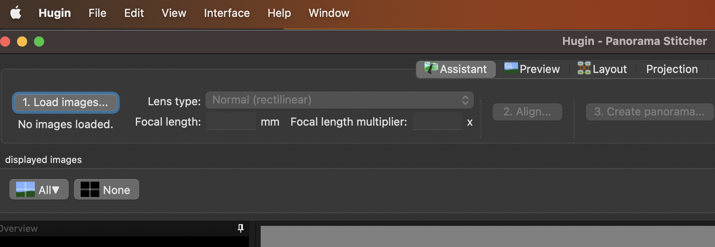Open the View menu
715x247 pixels.
[x=174, y=13]
